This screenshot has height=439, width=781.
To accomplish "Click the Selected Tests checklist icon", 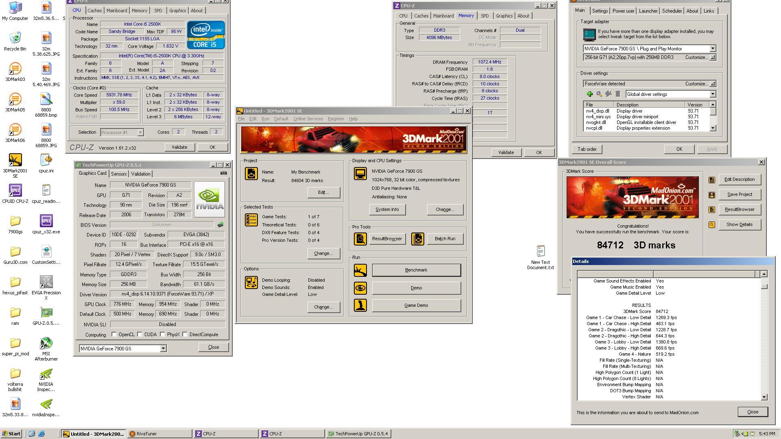I will (x=251, y=220).
